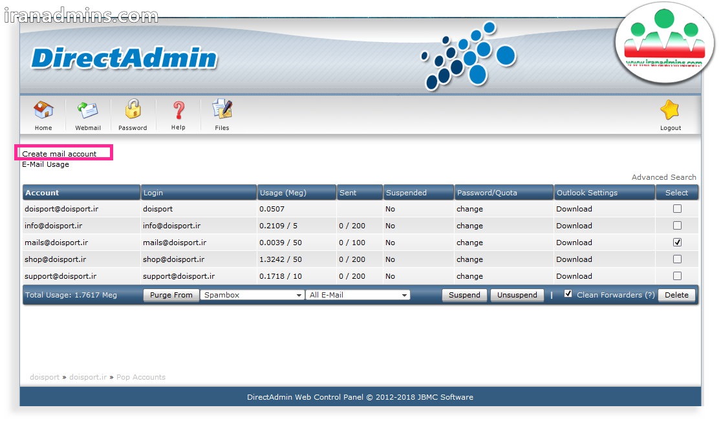This screenshot has width=721, height=423.
Task: Open the Files notepad icon
Action: click(222, 110)
